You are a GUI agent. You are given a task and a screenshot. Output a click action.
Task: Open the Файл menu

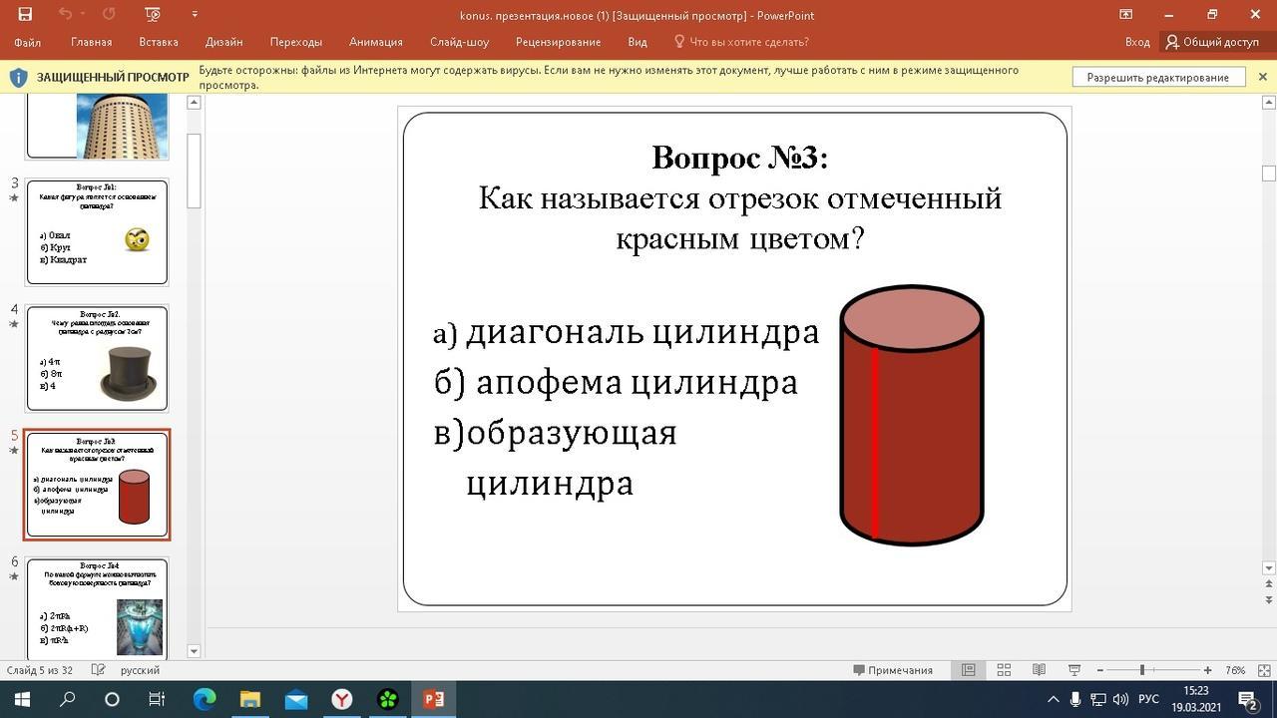28,42
